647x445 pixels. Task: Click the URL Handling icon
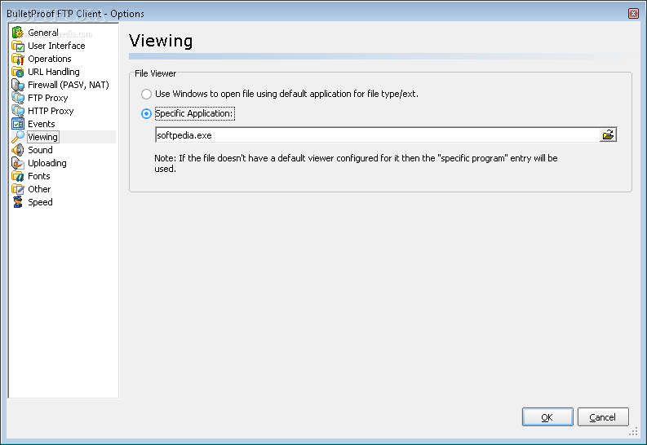tap(18, 72)
